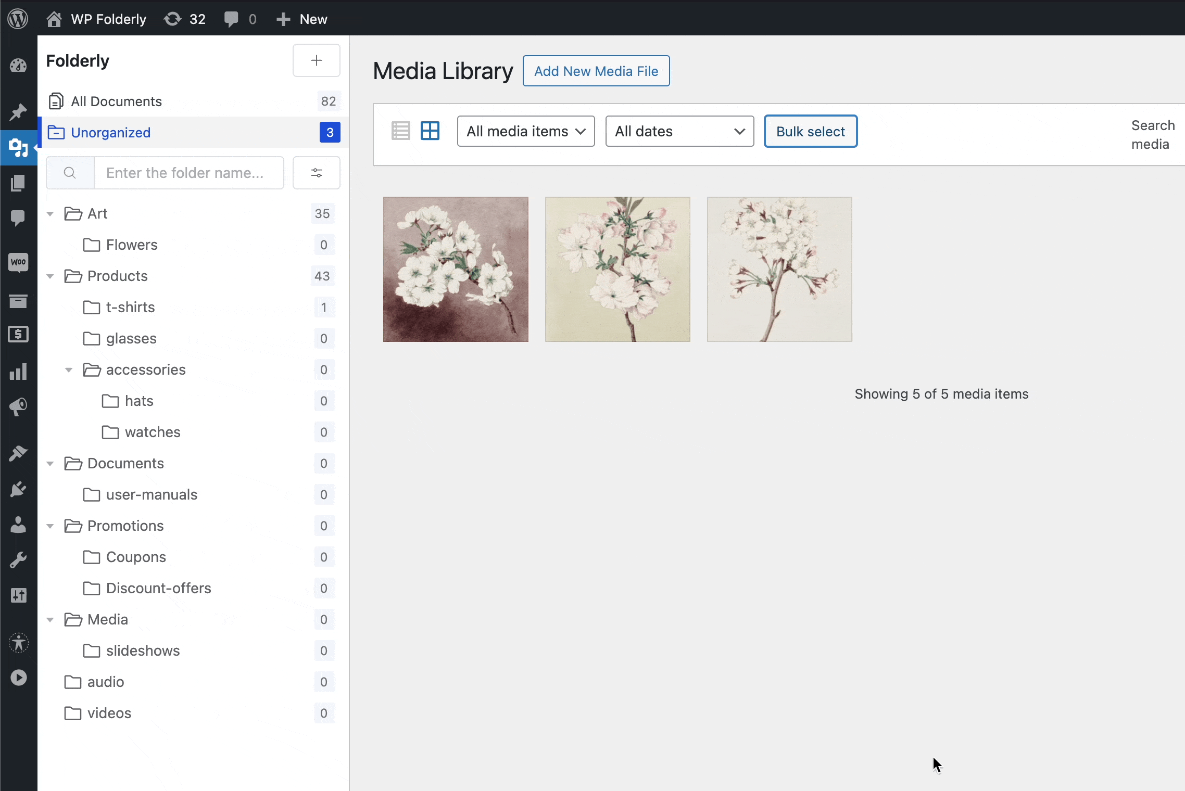Visit site via WP Folderly home link

(96, 19)
